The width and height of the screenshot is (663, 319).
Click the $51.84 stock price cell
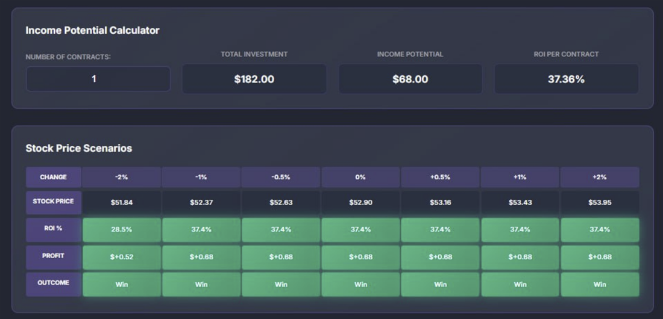122,202
